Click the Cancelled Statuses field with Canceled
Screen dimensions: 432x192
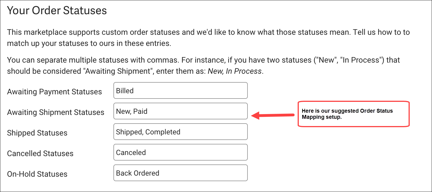(x=181, y=152)
